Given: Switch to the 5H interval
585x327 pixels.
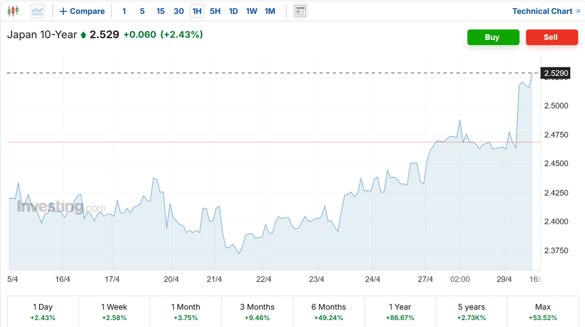Looking at the screenshot, I should (215, 11).
